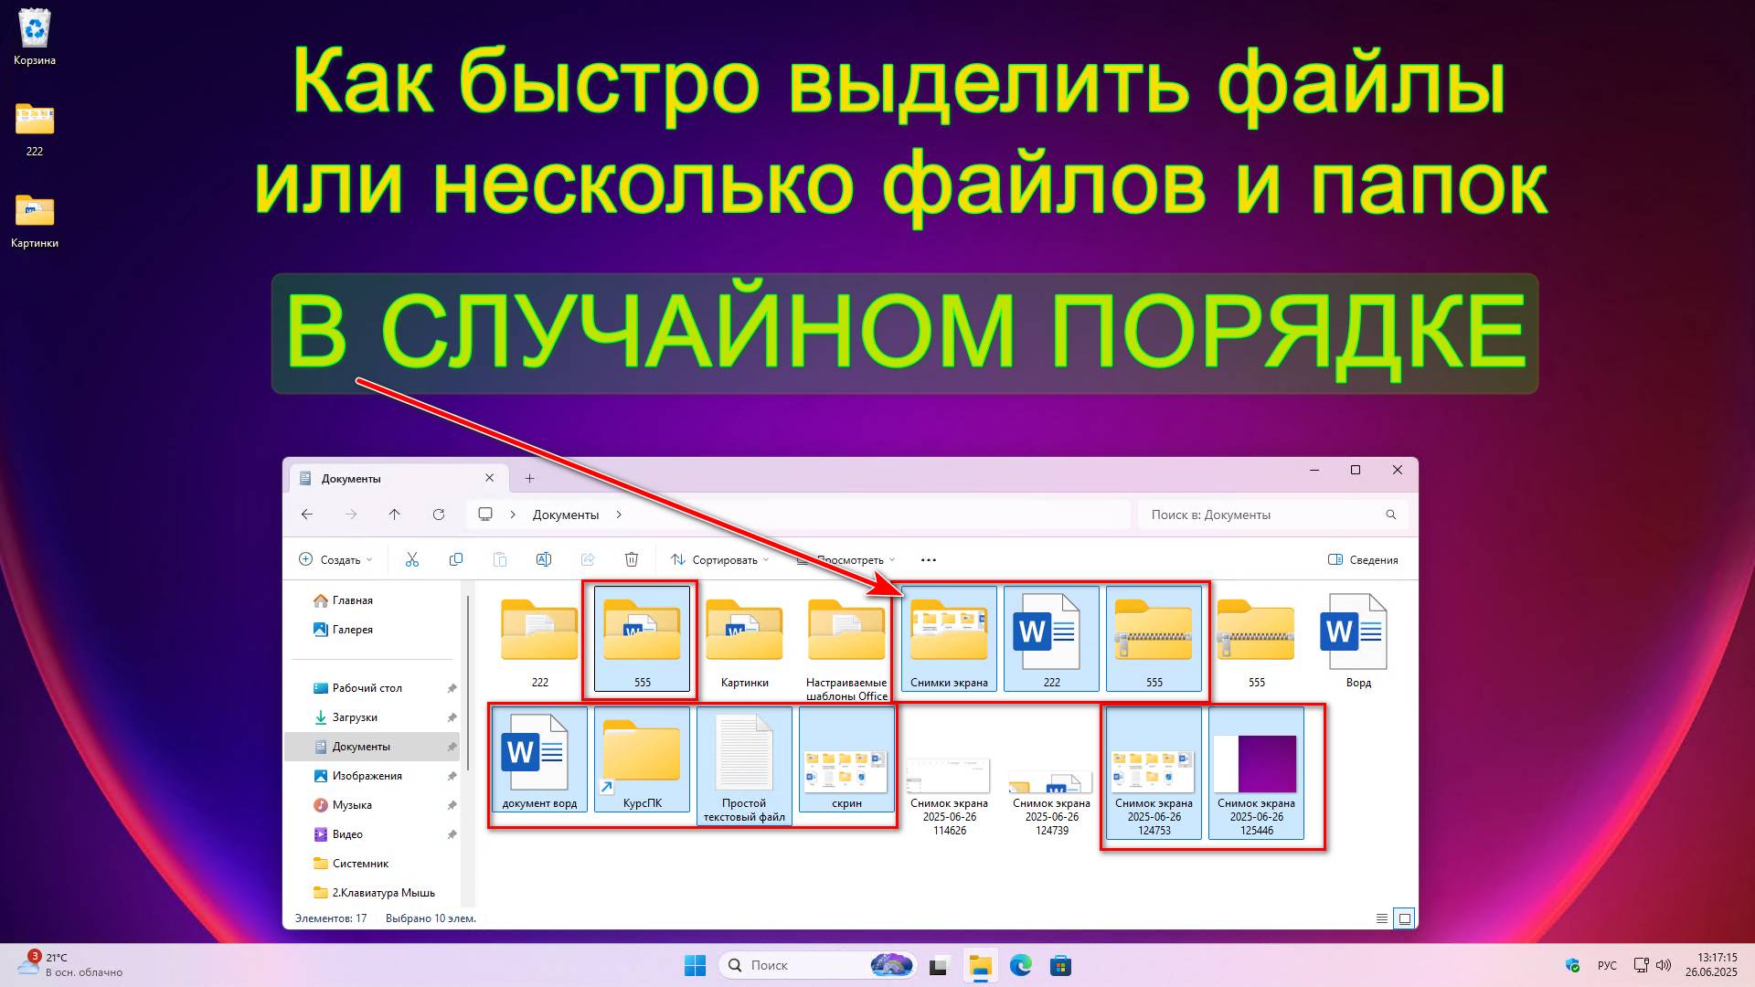Open Task View from the taskbar
The height and width of the screenshot is (987, 1755).
point(939,965)
